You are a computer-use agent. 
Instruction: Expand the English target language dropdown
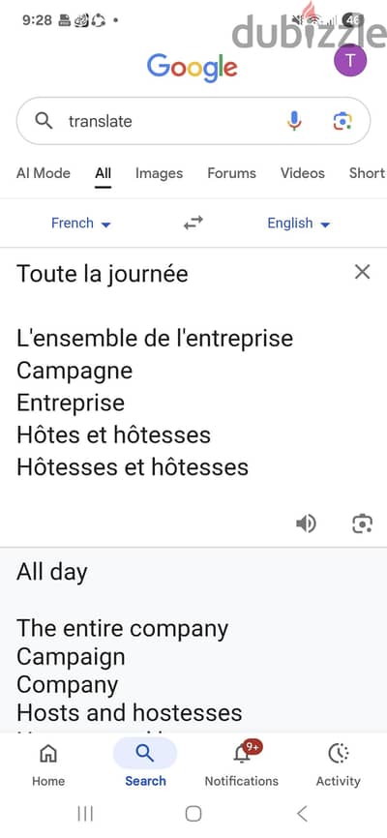(x=299, y=224)
